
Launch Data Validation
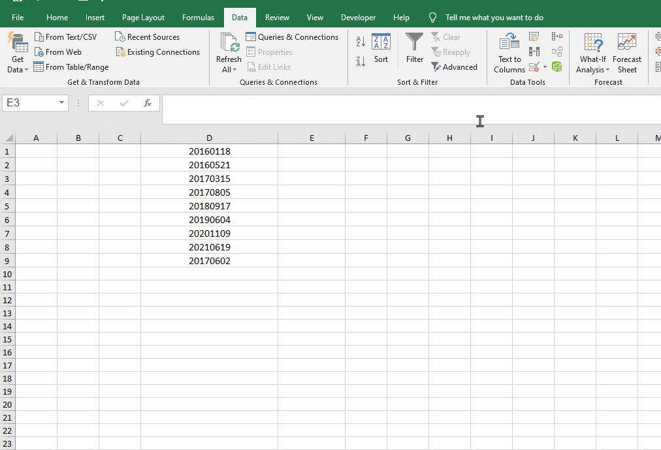point(534,66)
